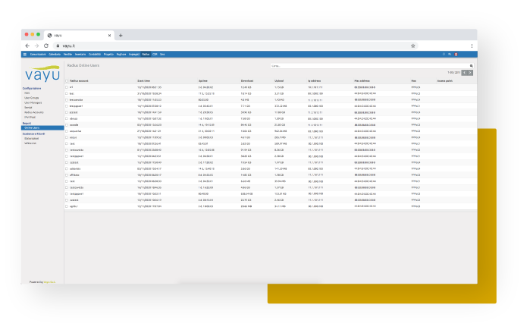
Task: Click the Chrome forward arrow
Action: pos(36,46)
